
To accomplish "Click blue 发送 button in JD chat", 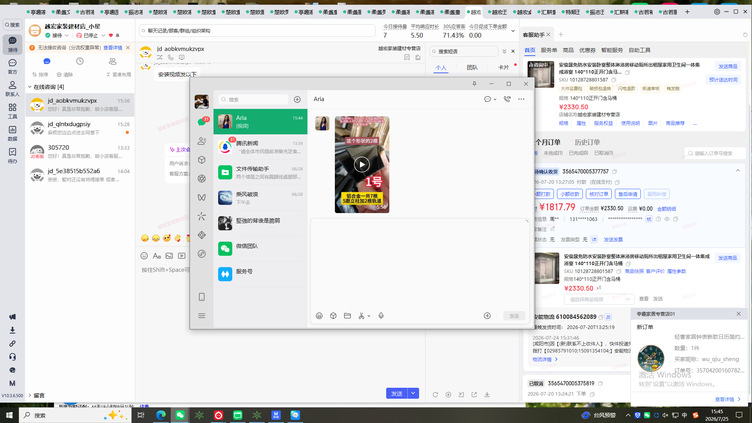I will tap(397, 393).
